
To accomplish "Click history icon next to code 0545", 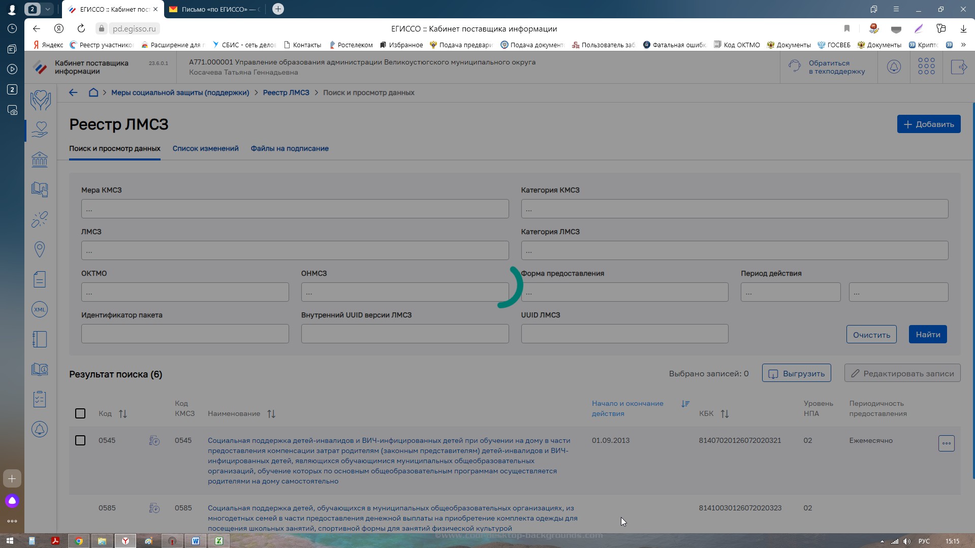I will click(x=154, y=441).
